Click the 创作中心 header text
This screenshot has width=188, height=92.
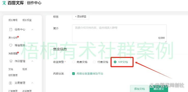click(34, 3)
